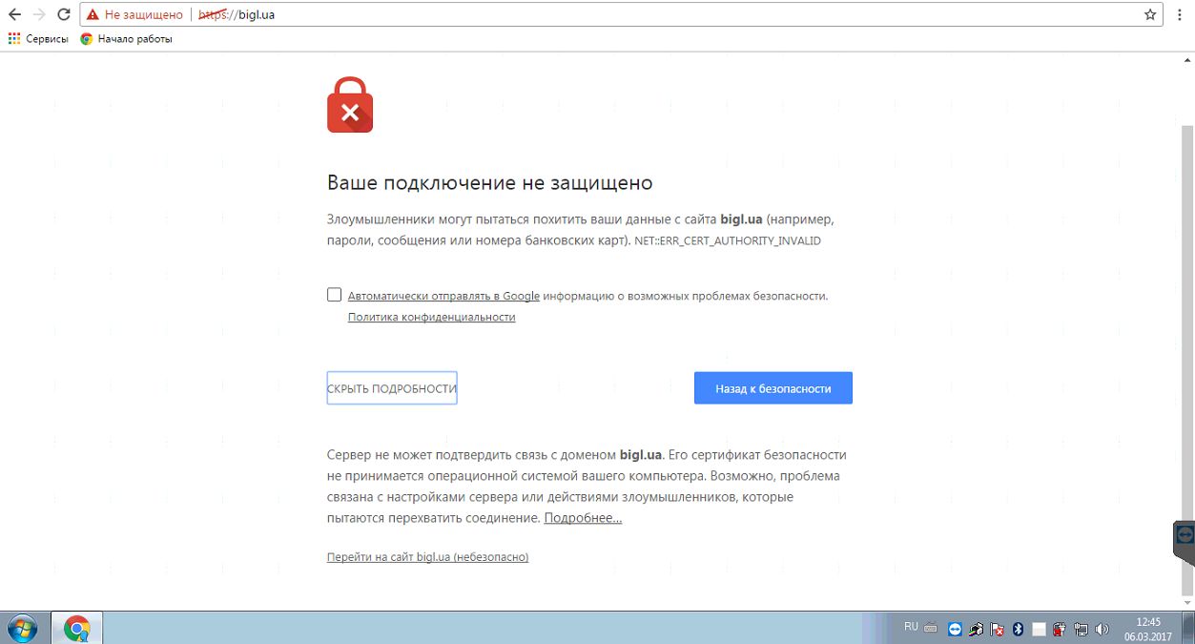The height and width of the screenshot is (644, 1195).
Task: Tick the "Автоматически отправлять в Google" checkbox
Action: coord(334,295)
